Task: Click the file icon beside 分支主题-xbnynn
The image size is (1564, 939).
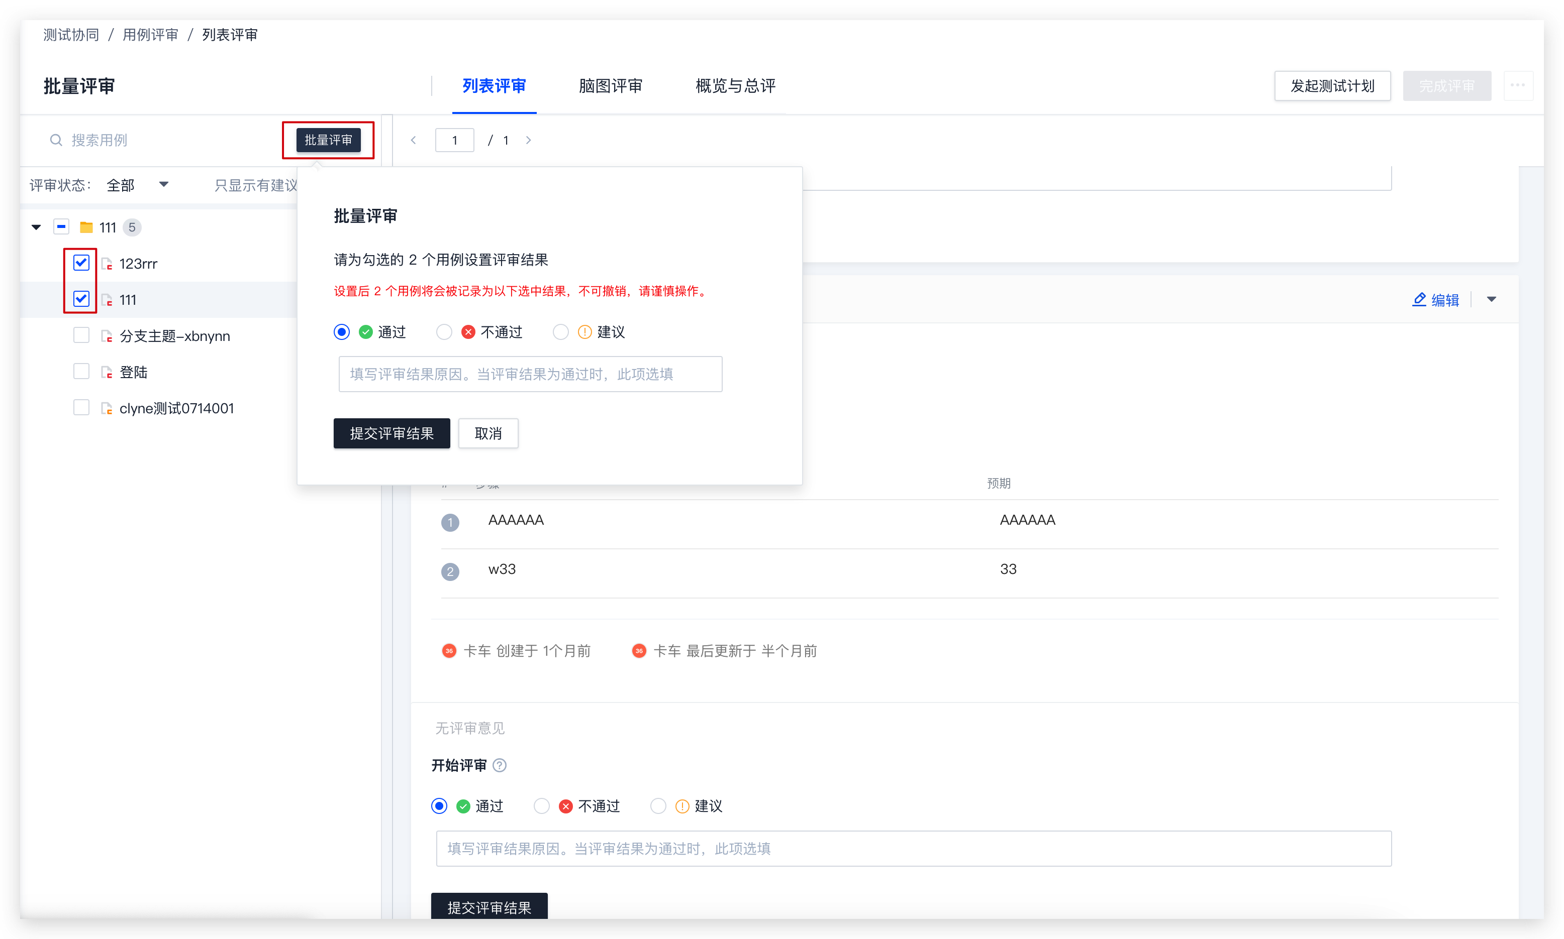Action: (107, 336)
